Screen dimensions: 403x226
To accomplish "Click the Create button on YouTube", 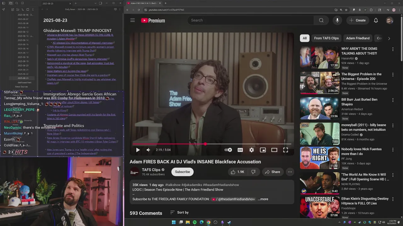I will pos(357,20).
